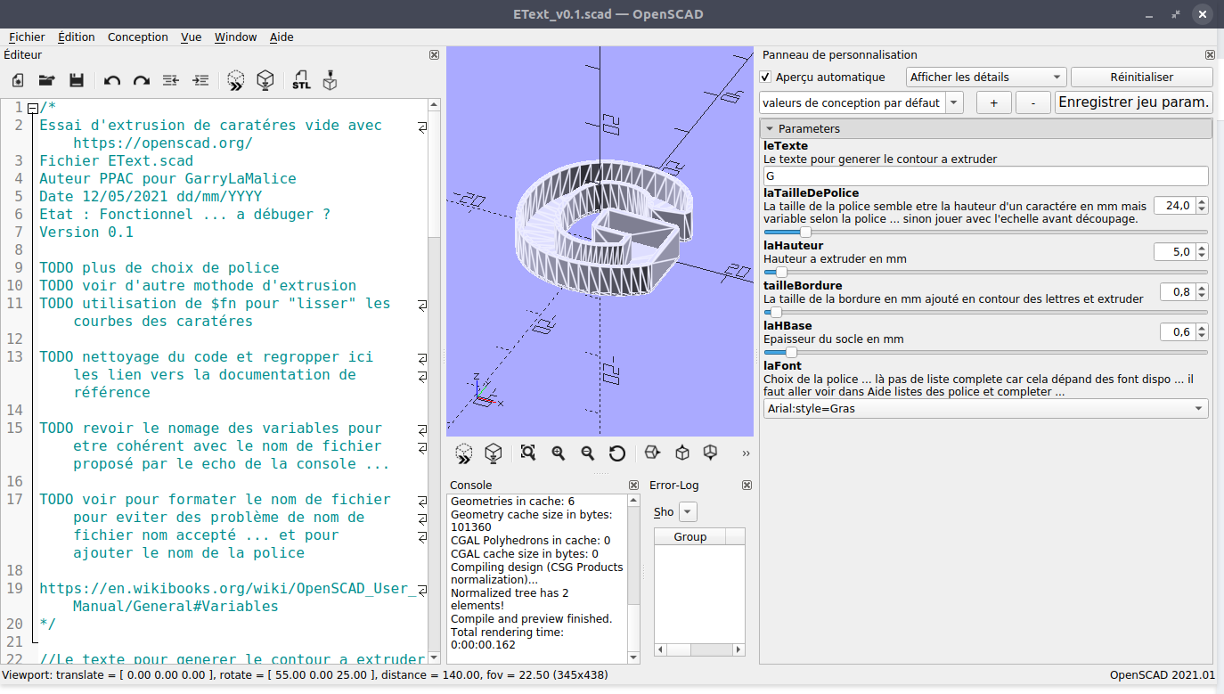Save the file with the floppy disk icon
Image resolution: width=1224 pixels, height=694 pixels.
(x=77, y=81)
